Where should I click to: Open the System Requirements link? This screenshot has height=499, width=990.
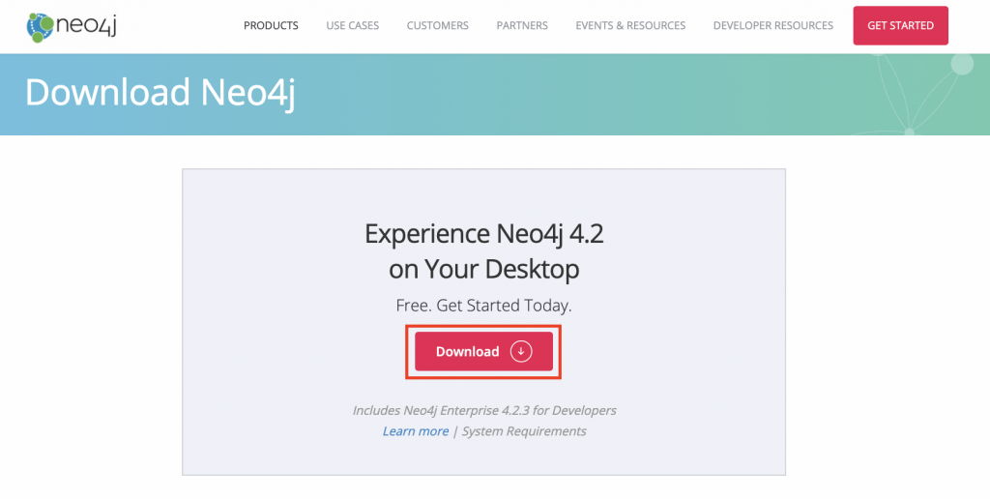524,431
